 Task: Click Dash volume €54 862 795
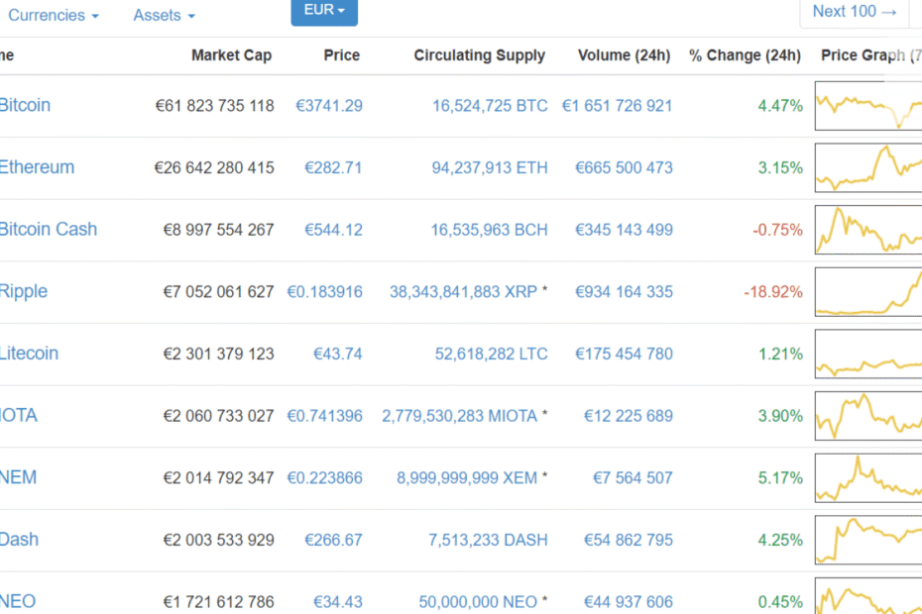pyautogui.click(x=628, y=540)
